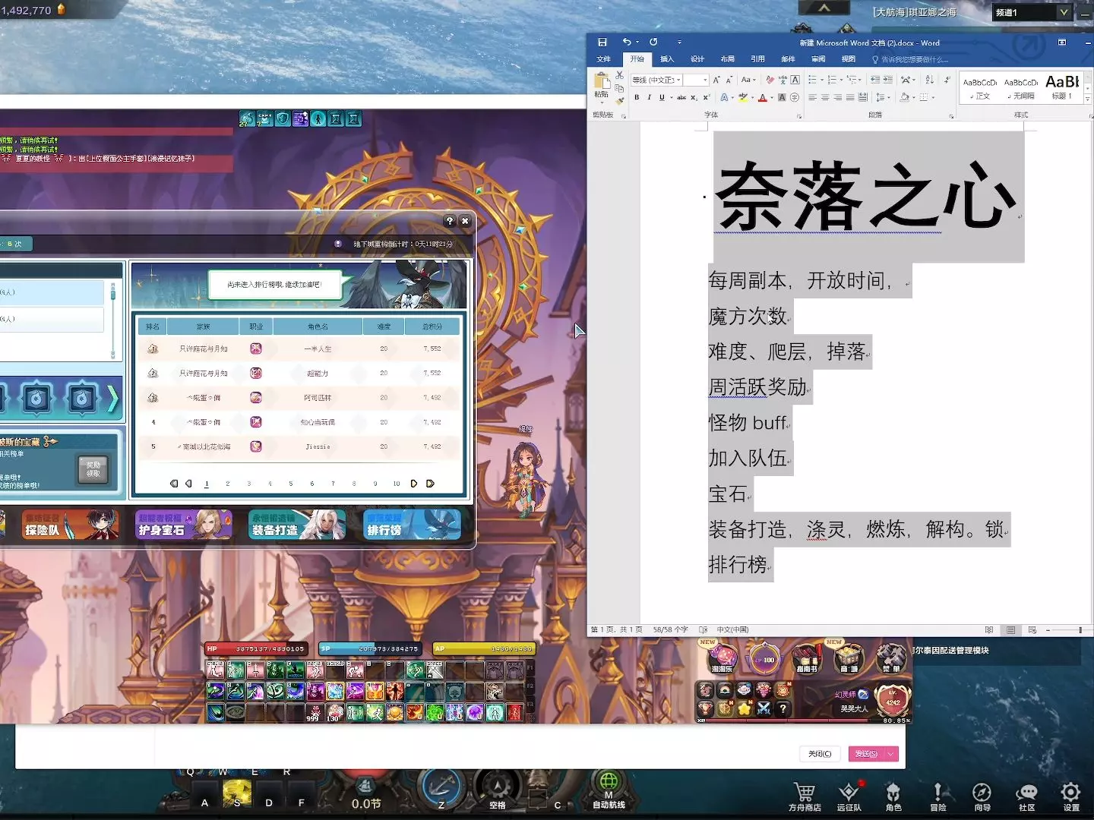Image resolution: width=1094 pixels, height=820 pixels.
Task: Align text to the left
Action: click(x=812, y=97)
